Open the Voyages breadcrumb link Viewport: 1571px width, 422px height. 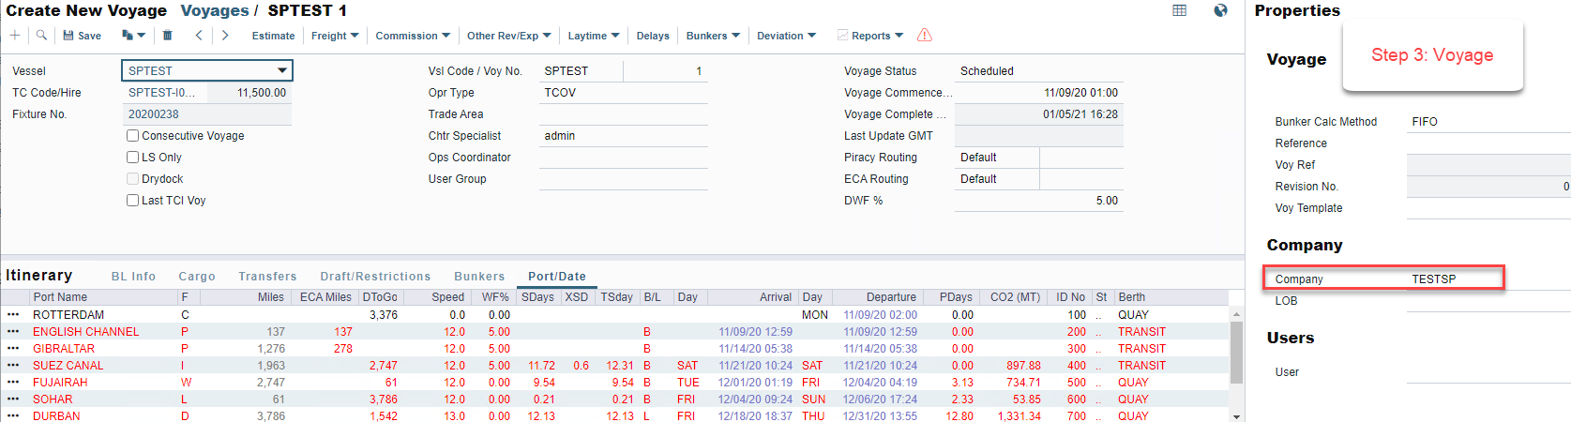(215, 11)
